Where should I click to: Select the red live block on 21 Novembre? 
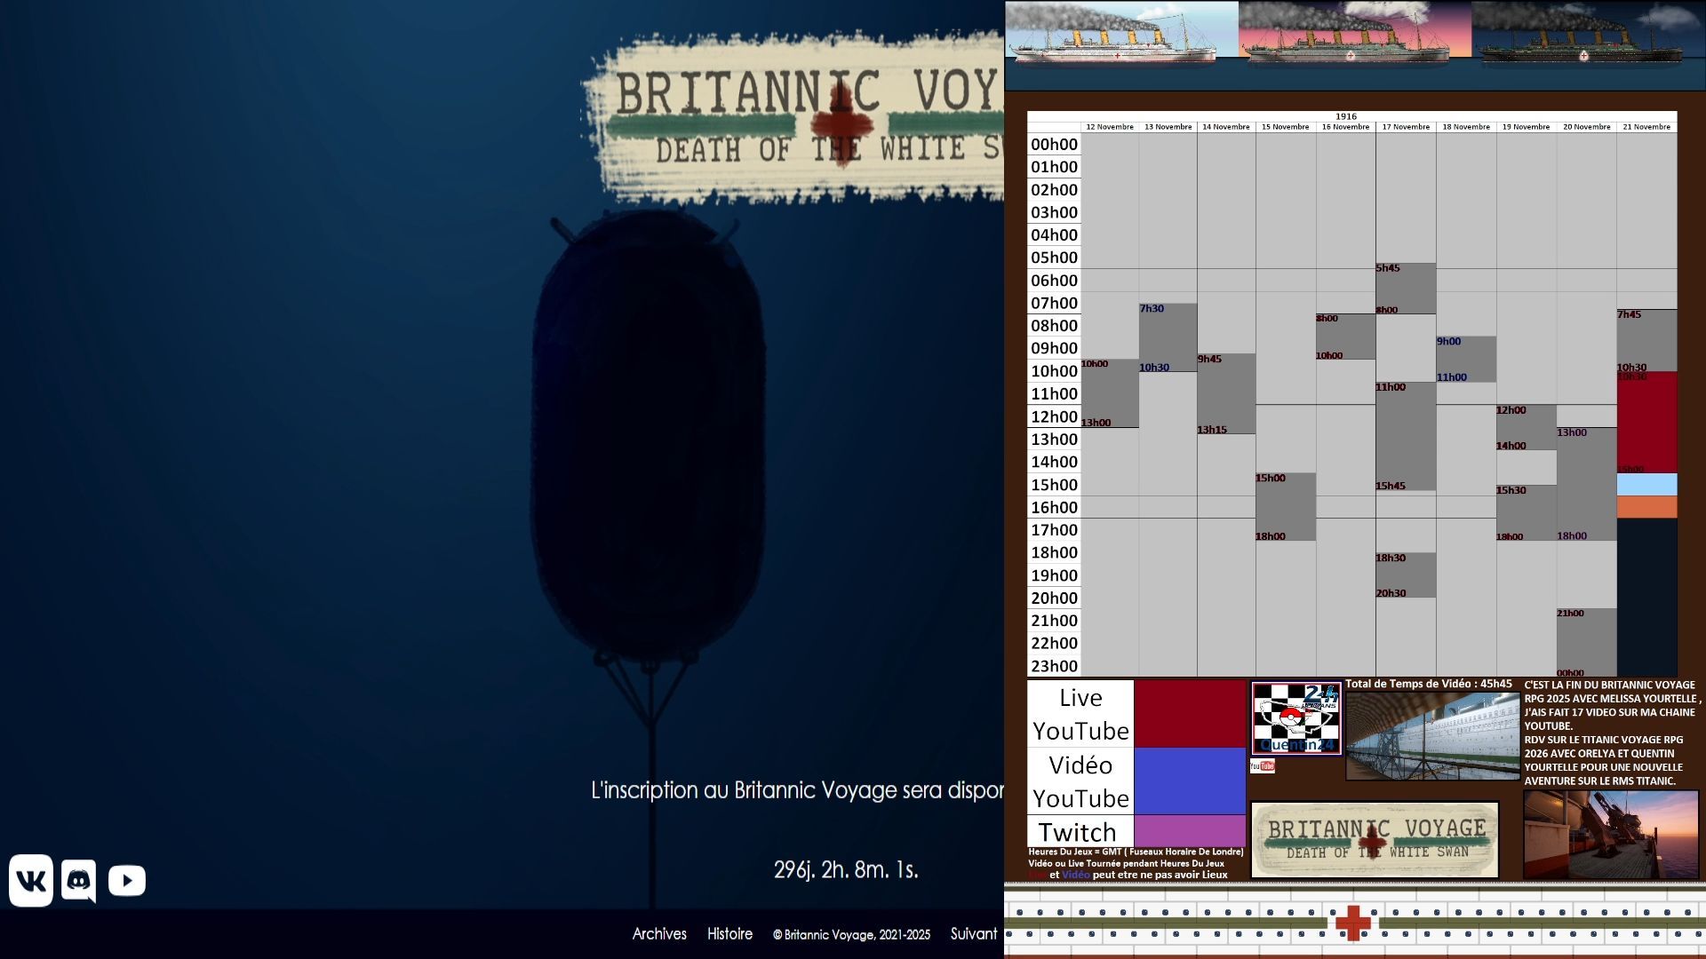pos(1646,422)
